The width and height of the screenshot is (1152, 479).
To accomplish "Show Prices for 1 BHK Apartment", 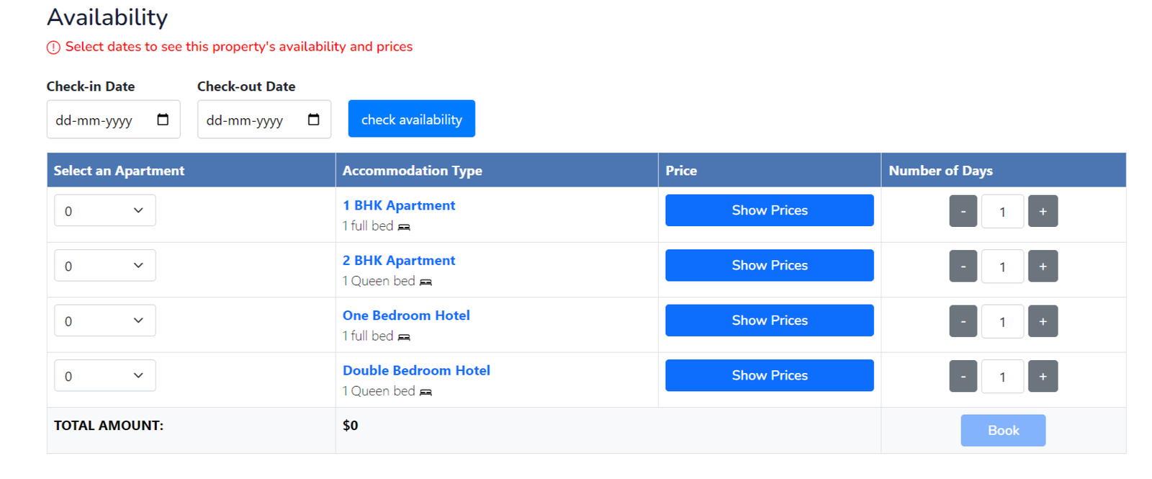I will pos(770,210).
